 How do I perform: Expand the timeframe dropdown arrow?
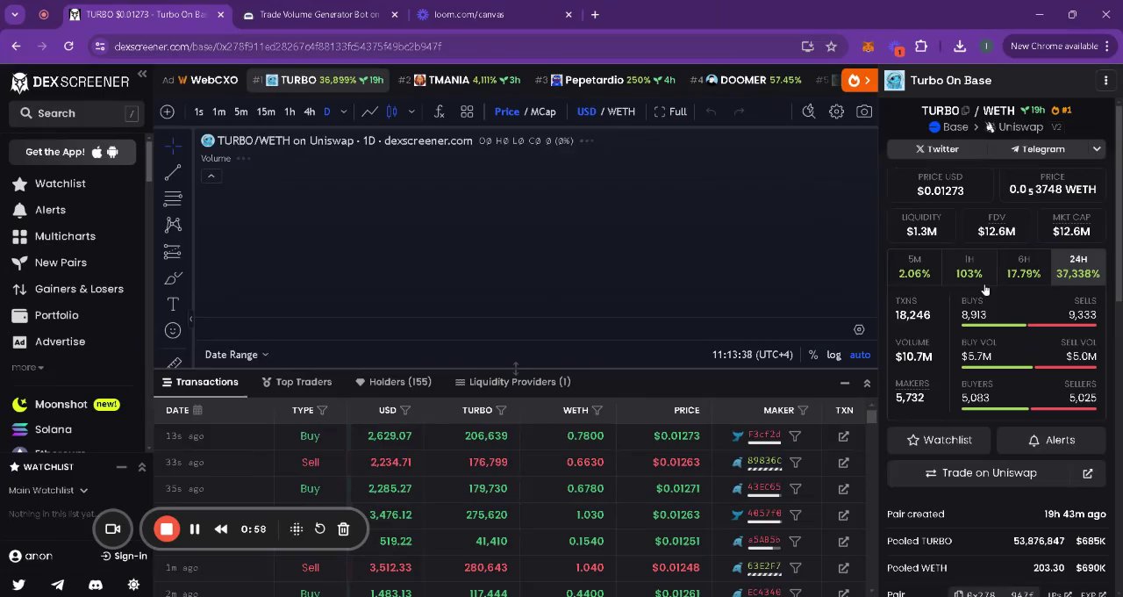click(x=344, y=111)
